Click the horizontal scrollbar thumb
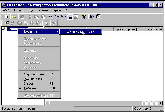This screenshot has width=165, height=112. (x=96, y=103)
